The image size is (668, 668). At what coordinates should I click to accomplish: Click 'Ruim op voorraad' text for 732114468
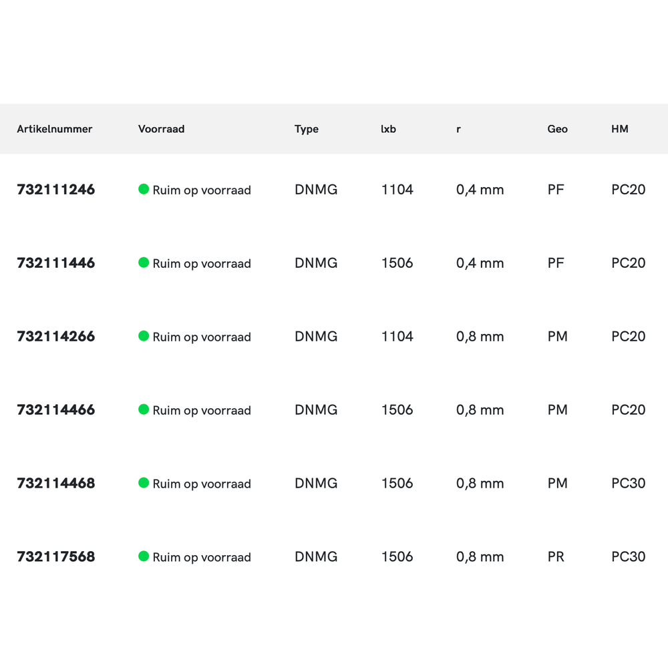click(x=202, y=484)
